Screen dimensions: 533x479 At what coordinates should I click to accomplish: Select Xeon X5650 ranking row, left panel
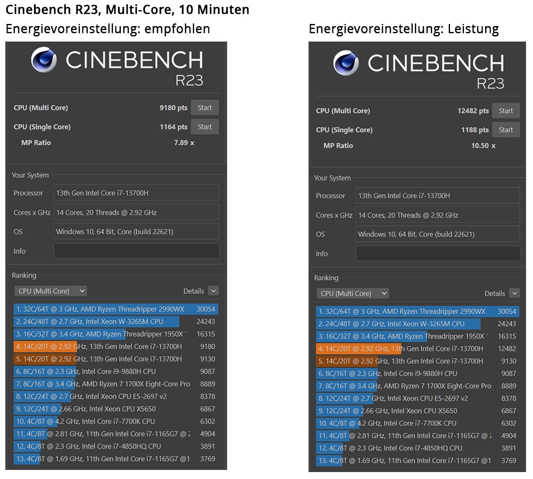click(116, 409)
